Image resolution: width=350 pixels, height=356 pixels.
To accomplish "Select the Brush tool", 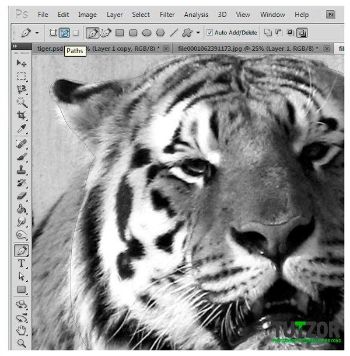I will (22, 157).
